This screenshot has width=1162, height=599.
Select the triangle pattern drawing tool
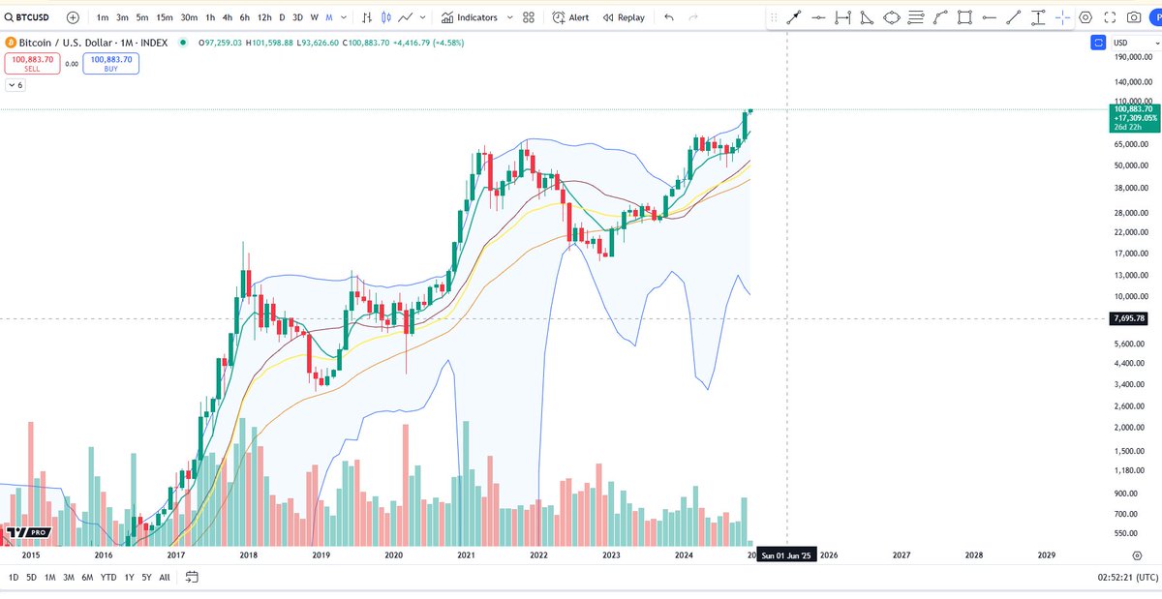pos(868,17)
